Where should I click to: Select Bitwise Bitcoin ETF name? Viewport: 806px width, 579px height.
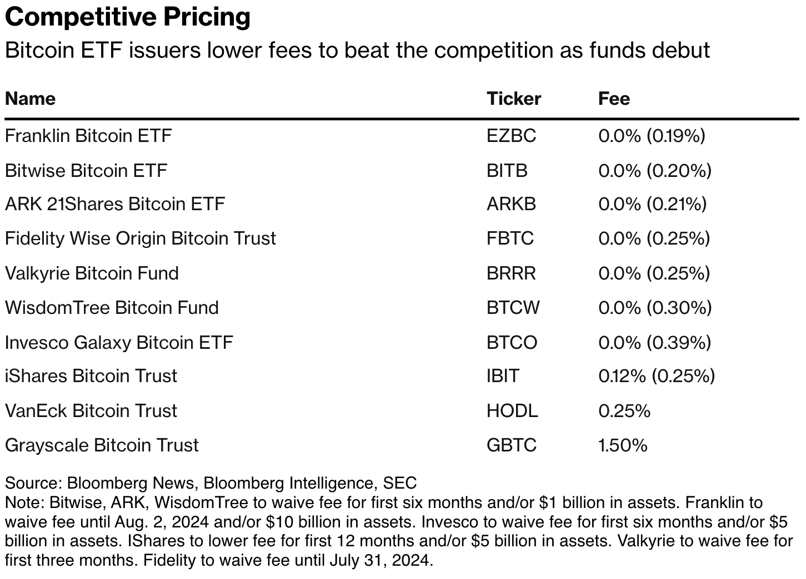point(86,170)
